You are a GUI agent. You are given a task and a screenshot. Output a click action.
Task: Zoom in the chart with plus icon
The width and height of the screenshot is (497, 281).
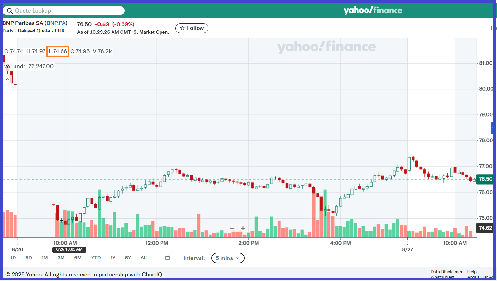point(243,228)
